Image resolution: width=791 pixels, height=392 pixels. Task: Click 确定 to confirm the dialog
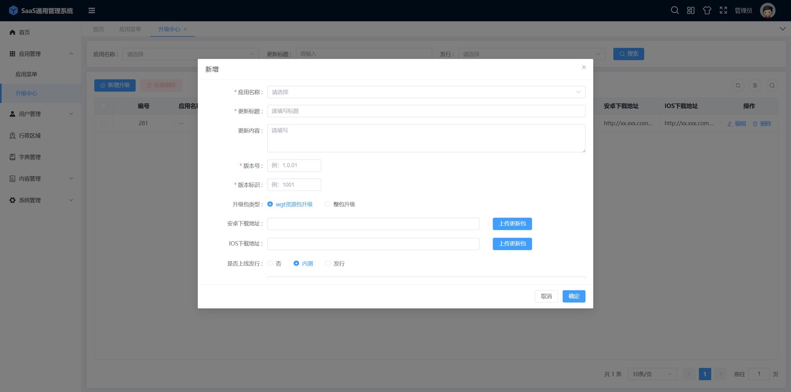574,297
